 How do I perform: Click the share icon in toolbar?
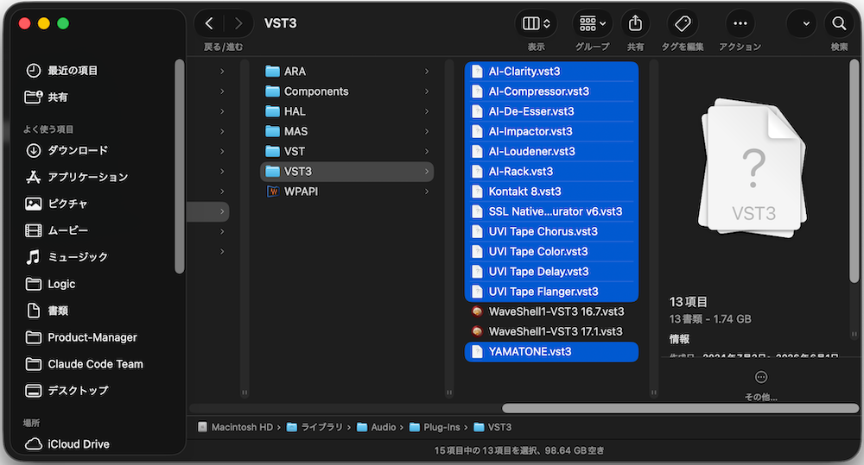pyautogui.click(x=635, y=23)
